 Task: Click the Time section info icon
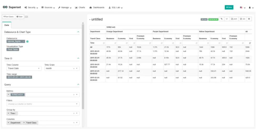(x=11, y=58)
